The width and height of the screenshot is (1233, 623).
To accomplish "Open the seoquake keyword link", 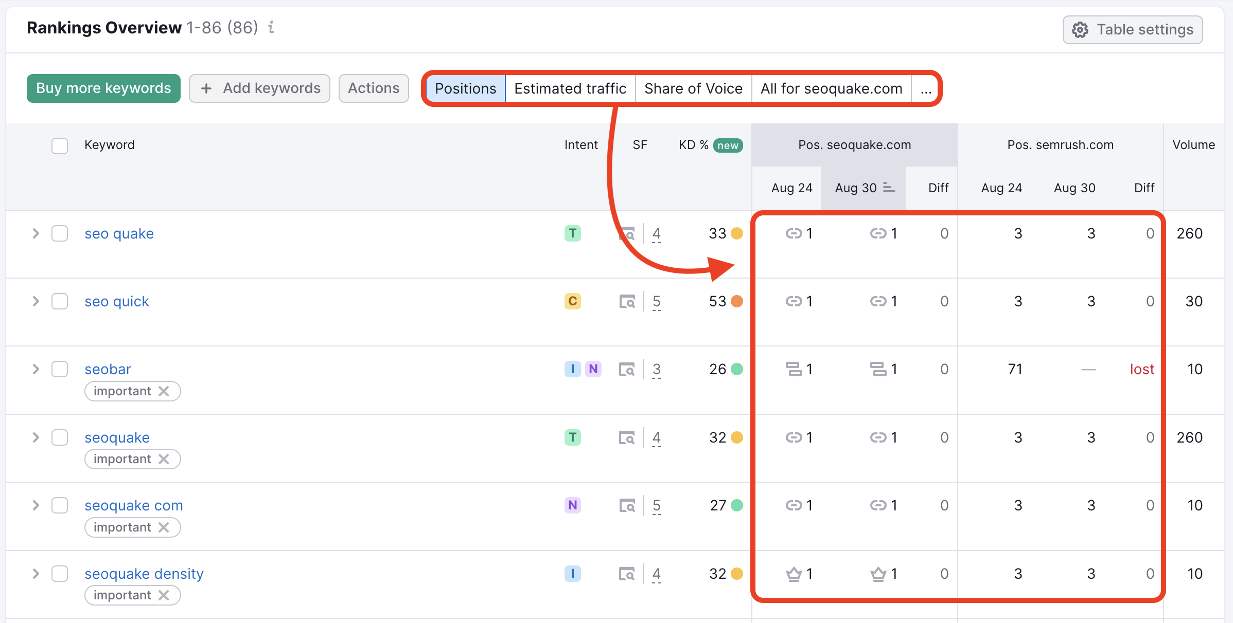I will pos(117,438).
